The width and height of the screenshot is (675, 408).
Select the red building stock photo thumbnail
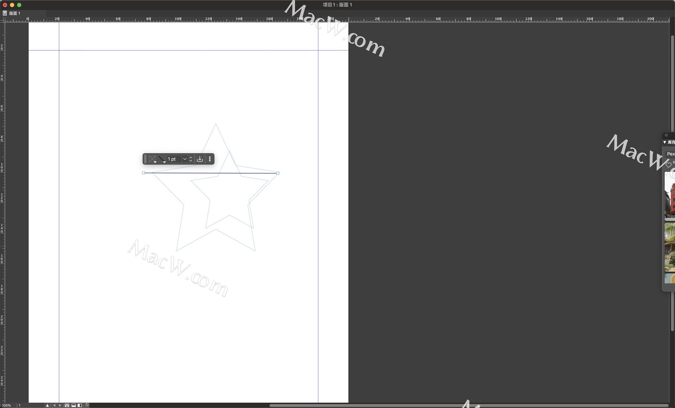click(670, 196)
